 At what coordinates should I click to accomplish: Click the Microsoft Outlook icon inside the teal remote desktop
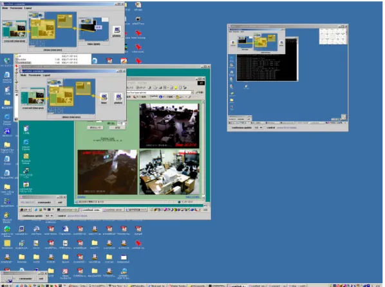coord(26,159)
